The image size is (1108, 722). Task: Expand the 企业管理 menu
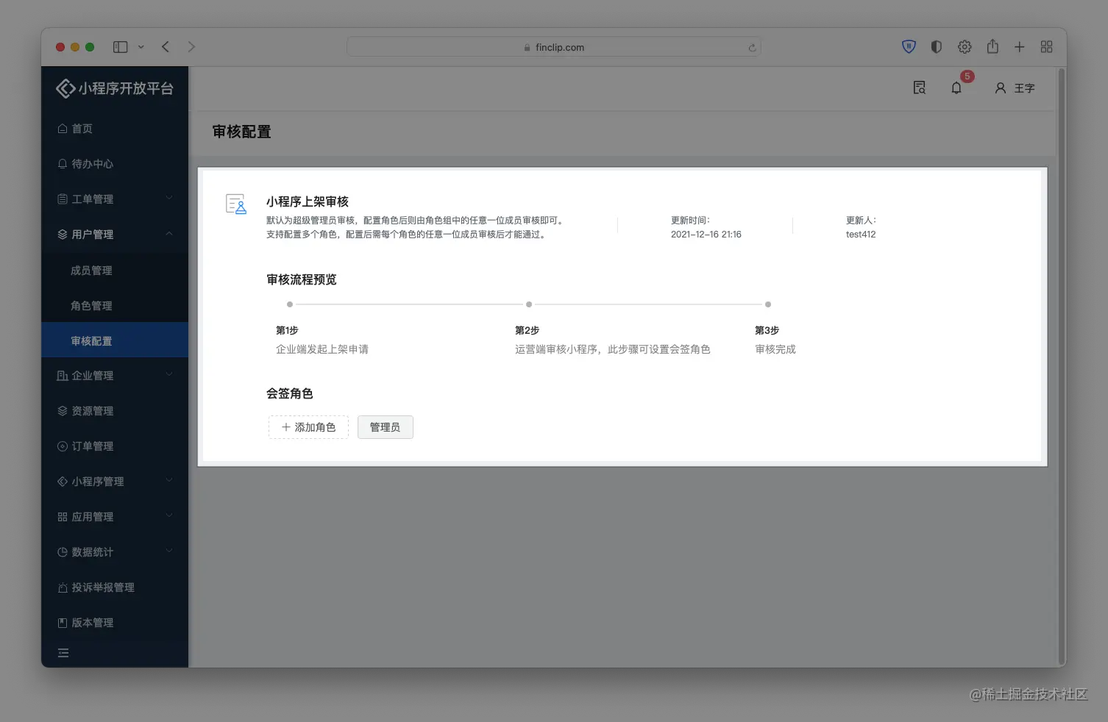(x=115, y=376)
